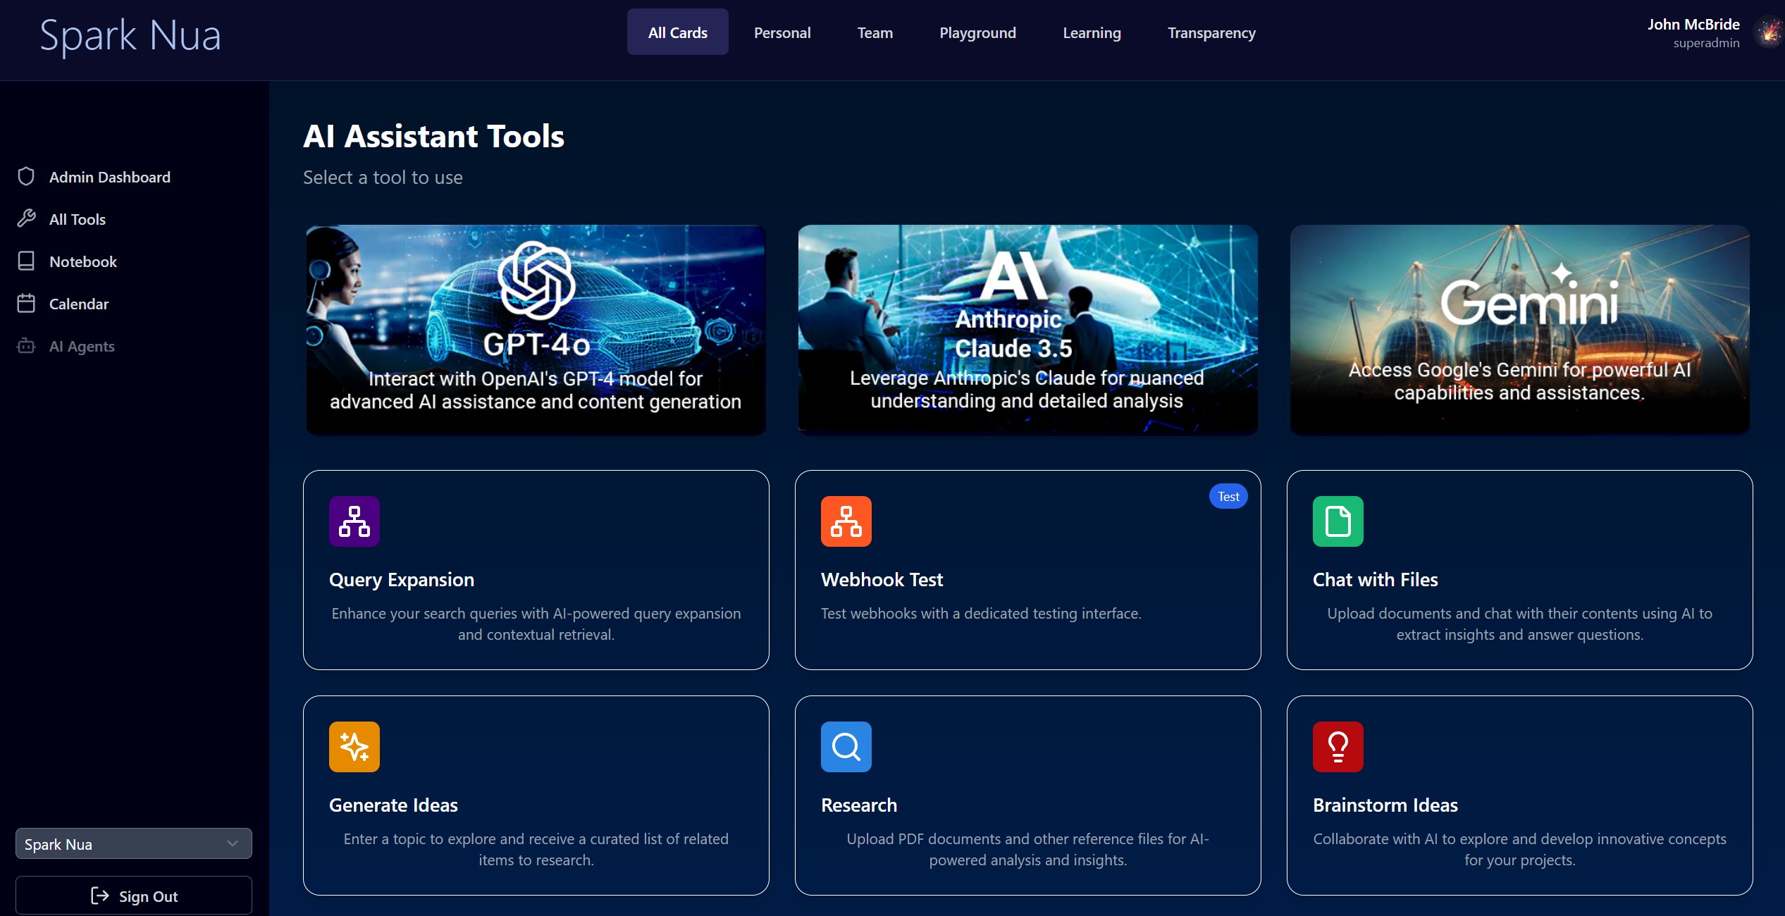Open the Learning tab
The image size is (1785, 916).
[x=1092, y=32]
